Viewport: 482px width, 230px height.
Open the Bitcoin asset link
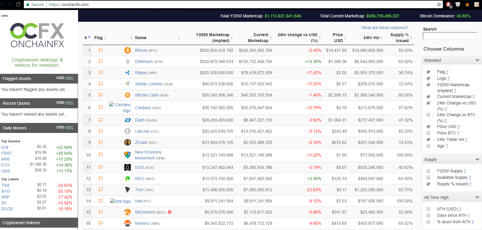pos(141,50)
